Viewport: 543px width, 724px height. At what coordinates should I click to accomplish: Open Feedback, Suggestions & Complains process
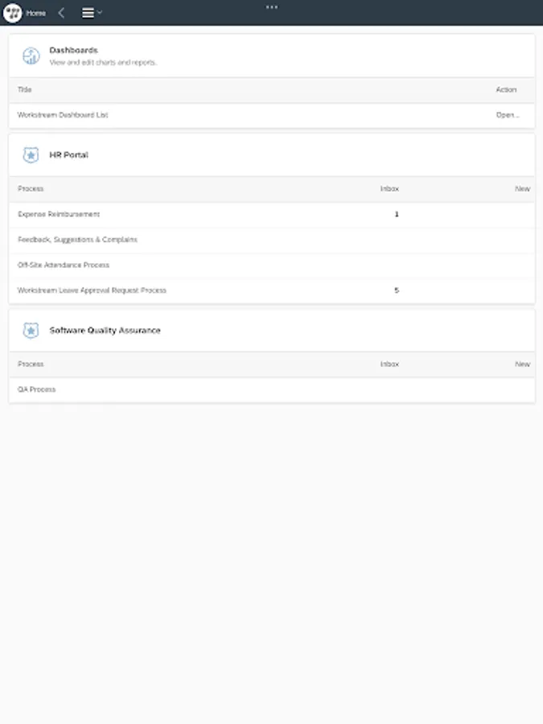point(77,240)
